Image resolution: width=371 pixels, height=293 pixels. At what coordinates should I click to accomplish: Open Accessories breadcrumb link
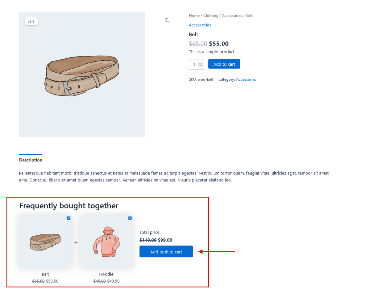click(232, 16)
